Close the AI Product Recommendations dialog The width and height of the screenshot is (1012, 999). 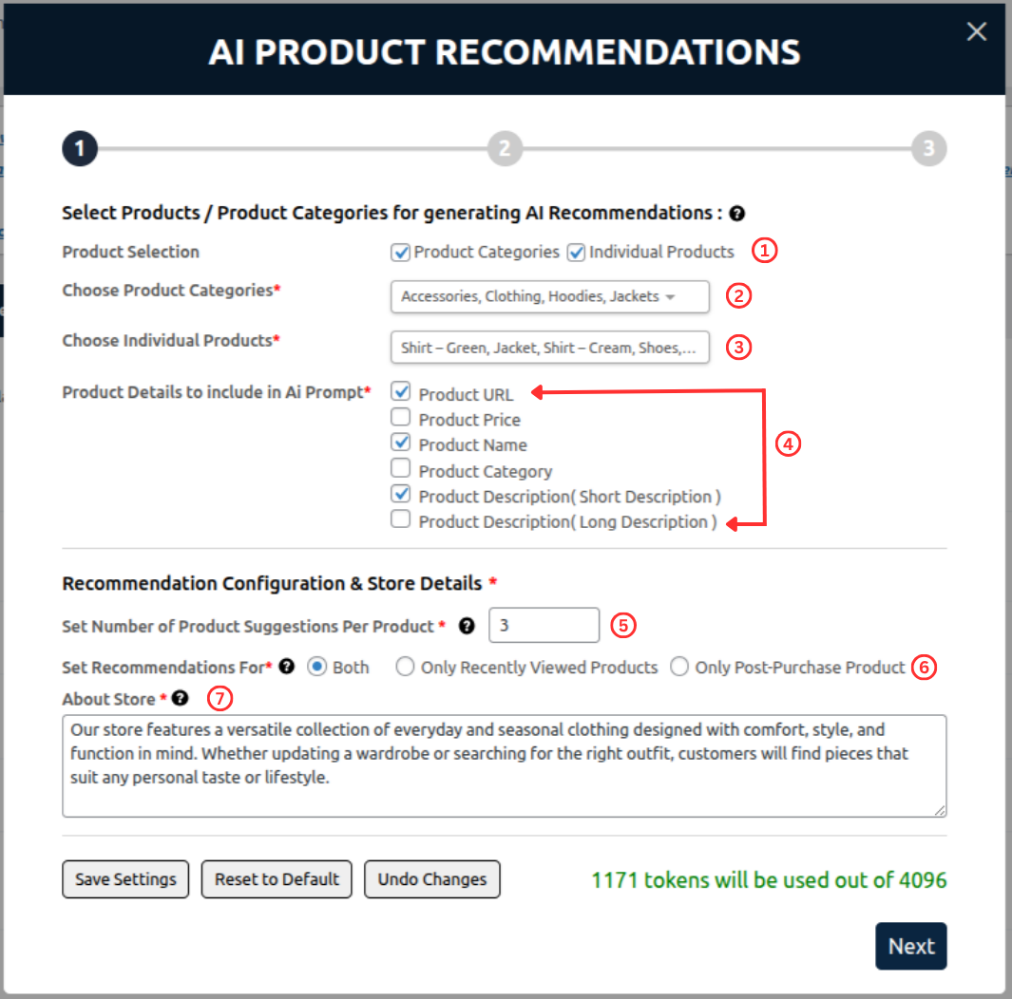(x=976, y=32)
